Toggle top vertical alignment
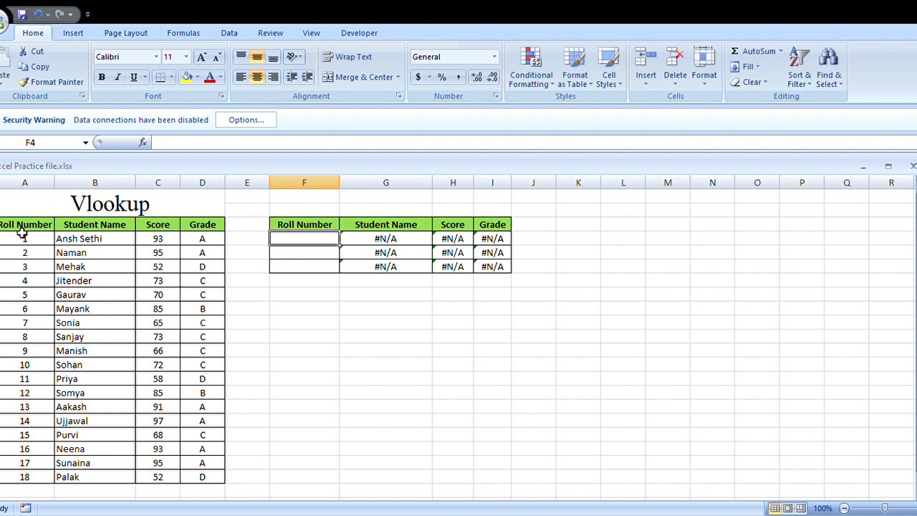Screen dimensions: 917x516 (x=241, y=57)
